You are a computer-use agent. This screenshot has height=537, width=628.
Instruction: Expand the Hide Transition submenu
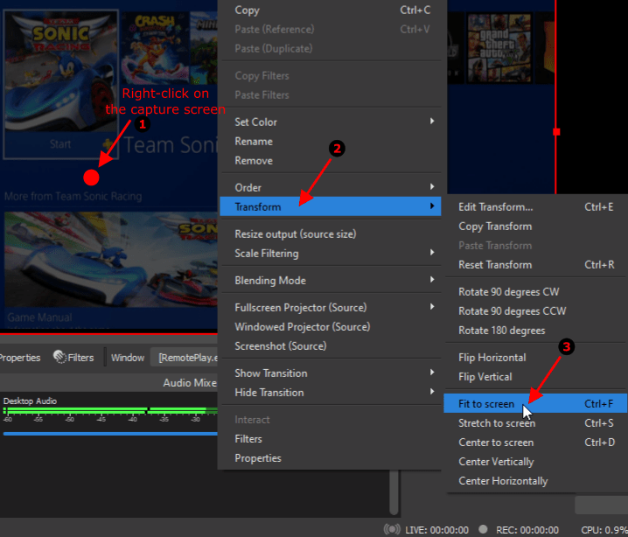(331, 393)
